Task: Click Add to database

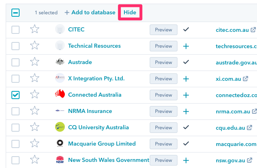Action: [90, 12]
